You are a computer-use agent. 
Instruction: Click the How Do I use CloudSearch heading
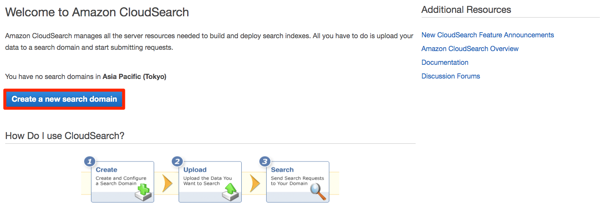65,136
